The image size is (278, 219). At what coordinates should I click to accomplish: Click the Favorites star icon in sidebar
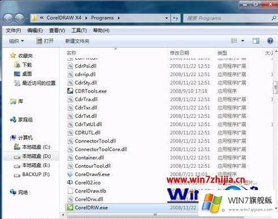click(x=13, y=56)
